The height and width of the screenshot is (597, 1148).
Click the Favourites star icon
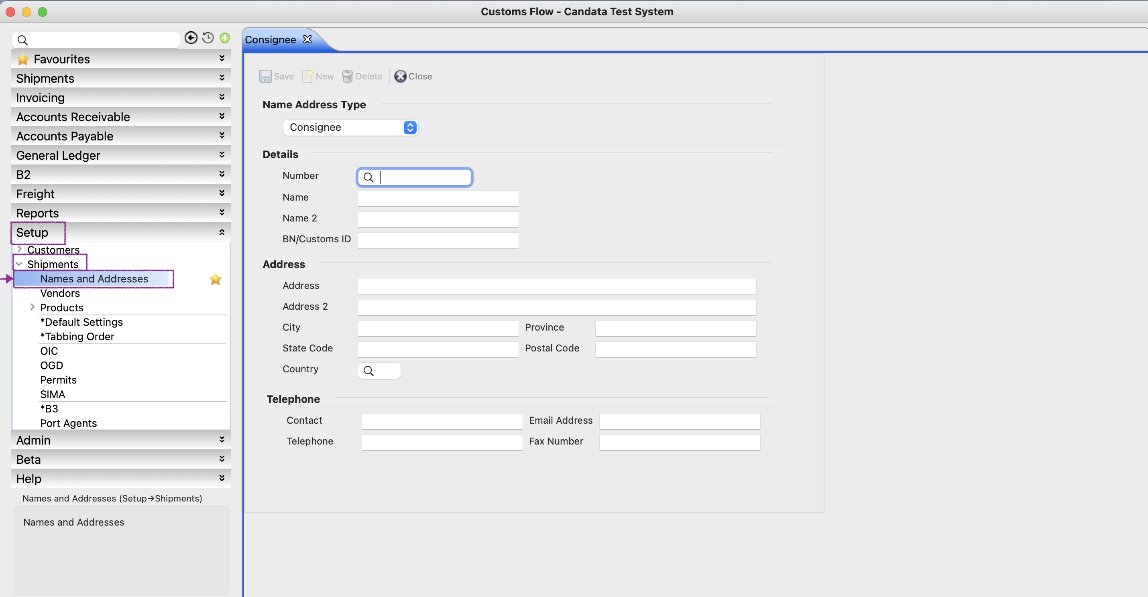coord(23,59)
